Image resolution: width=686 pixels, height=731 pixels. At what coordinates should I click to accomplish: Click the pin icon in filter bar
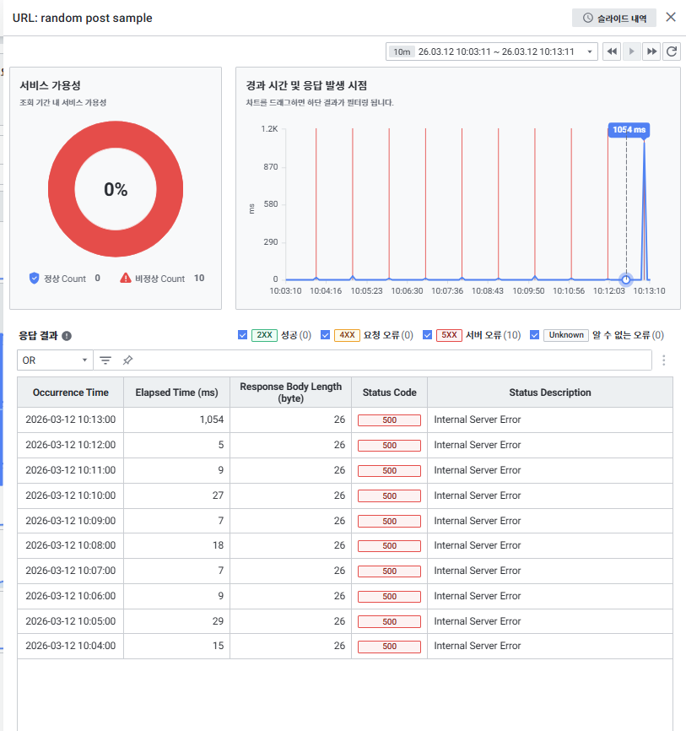tap(127, 360)
